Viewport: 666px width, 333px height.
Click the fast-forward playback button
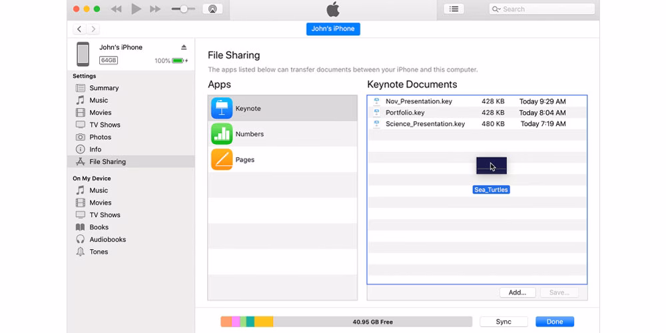click(155, 9)
